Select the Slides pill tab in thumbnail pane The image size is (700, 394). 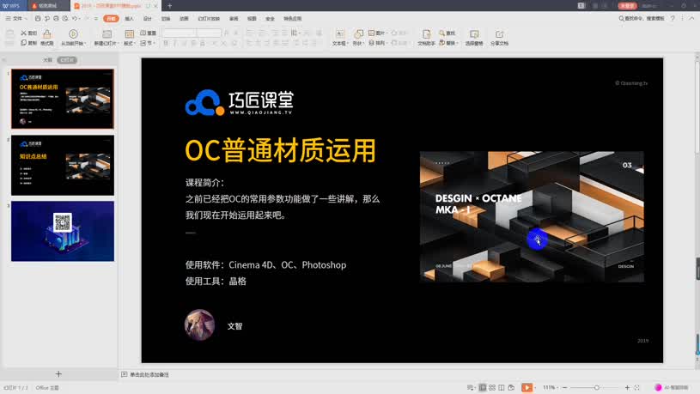[x=67, y=60]
